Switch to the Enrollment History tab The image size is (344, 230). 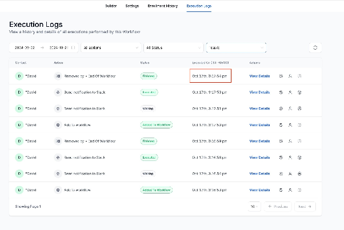[x=162, y=6]
